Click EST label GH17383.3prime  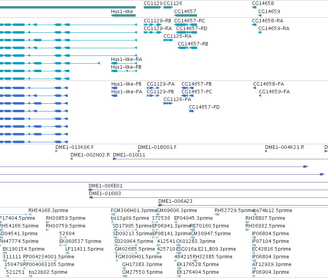click(x=142, y=265)
